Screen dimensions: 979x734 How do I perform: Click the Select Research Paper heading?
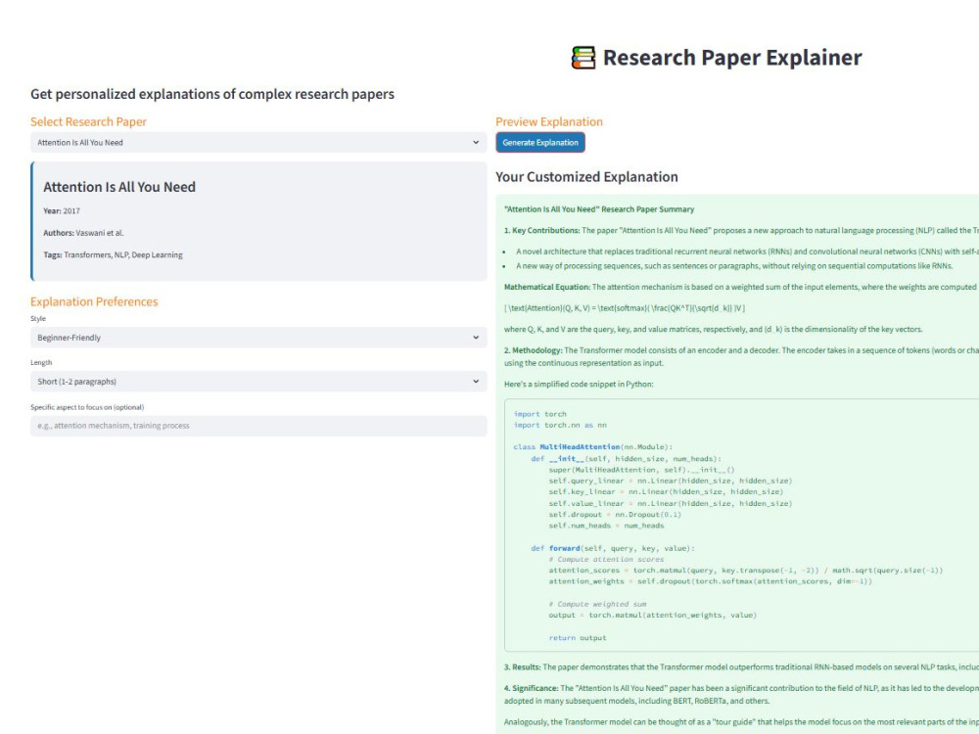88,121
